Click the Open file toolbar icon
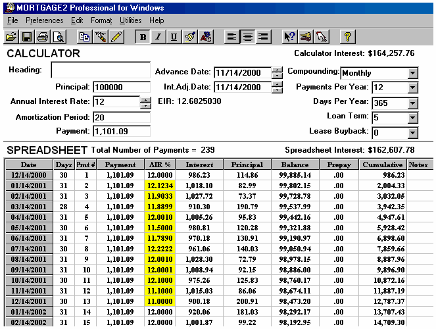Image resolution: width=436 pixels, height=329 pixels. coord(11,37)
